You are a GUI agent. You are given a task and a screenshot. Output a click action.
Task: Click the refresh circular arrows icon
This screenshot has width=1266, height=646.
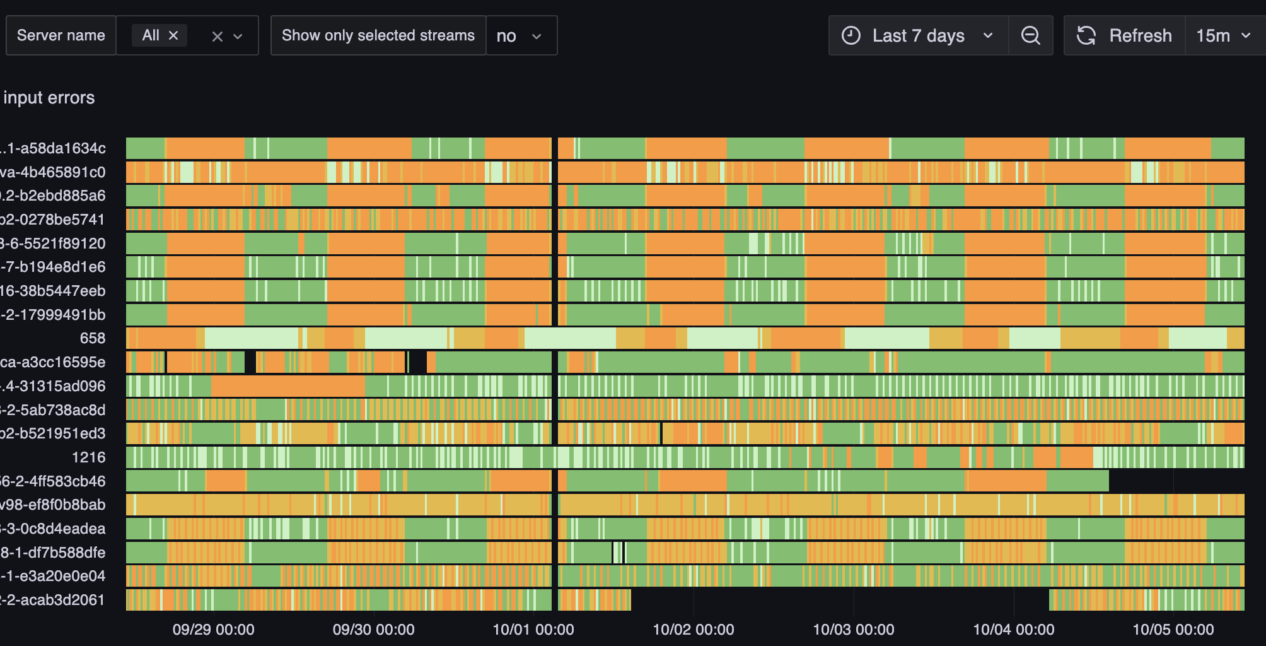1086,35
